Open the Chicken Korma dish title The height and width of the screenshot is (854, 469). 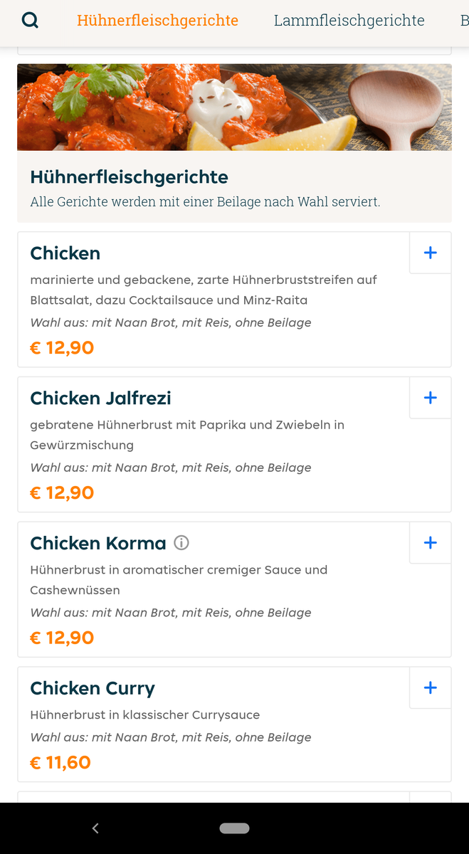[98, 543]
